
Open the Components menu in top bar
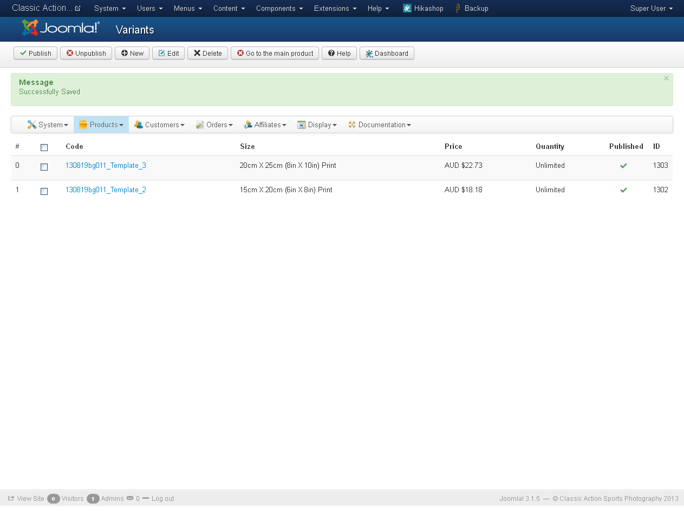point(279,8)
